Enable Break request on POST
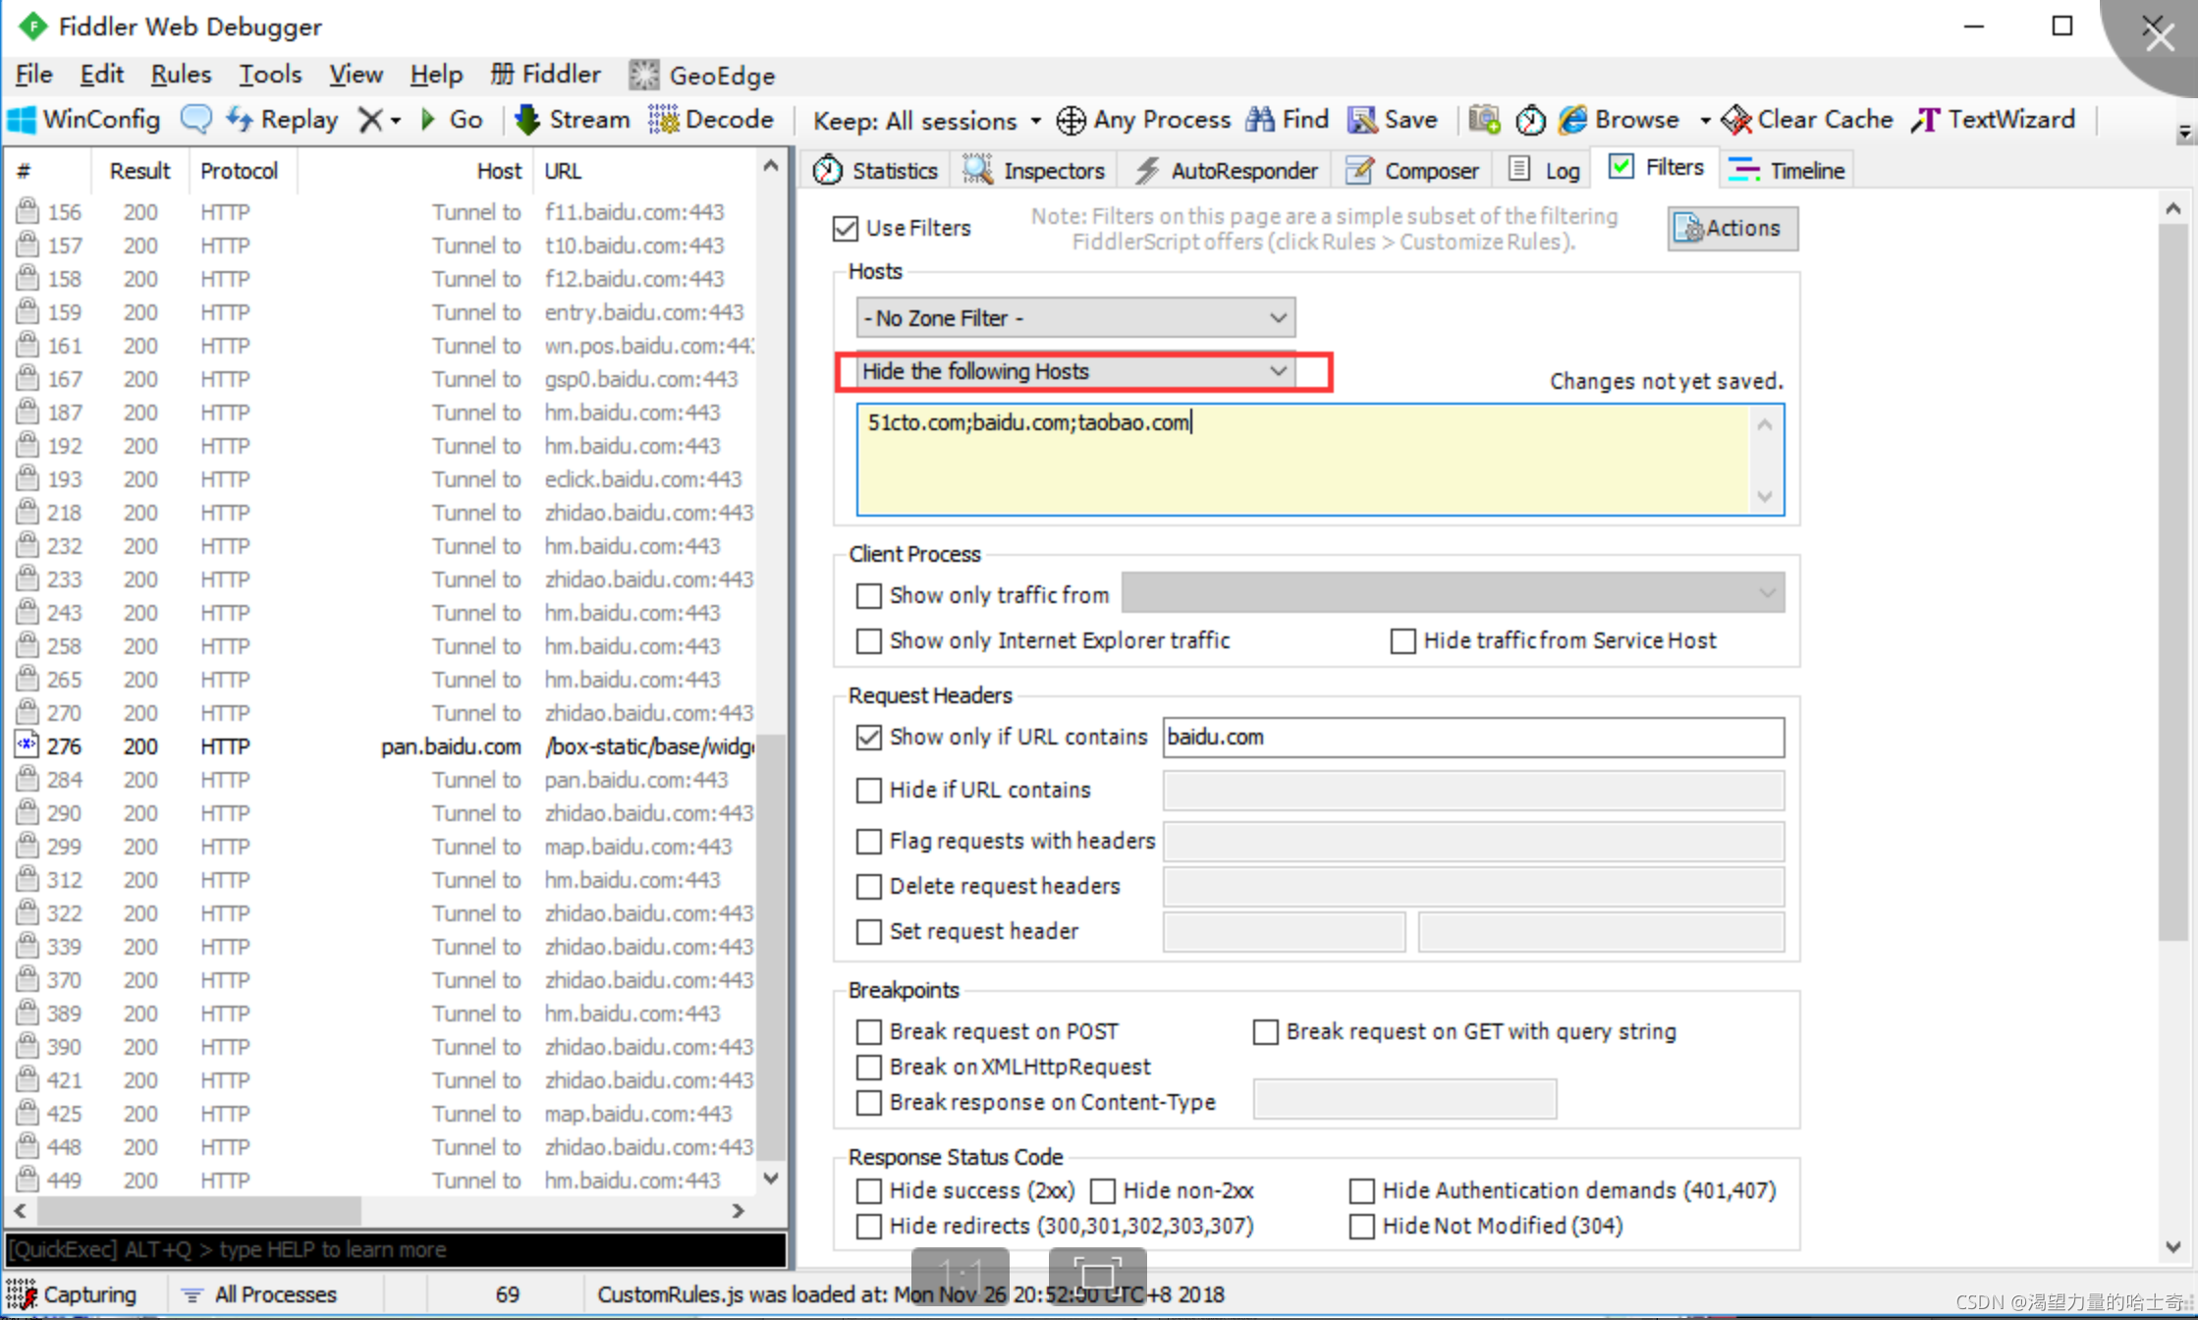 pyautogui.click(x=870, y=1031)
